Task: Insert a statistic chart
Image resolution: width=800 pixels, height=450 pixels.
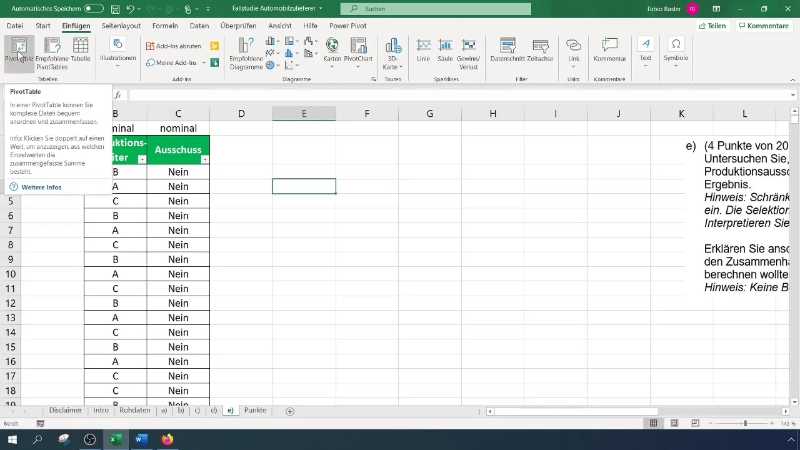Action: (x=292, y=53)
